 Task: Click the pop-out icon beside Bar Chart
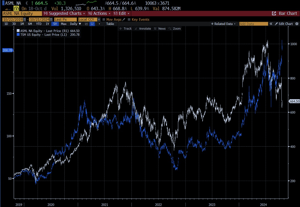coord(274,13)
